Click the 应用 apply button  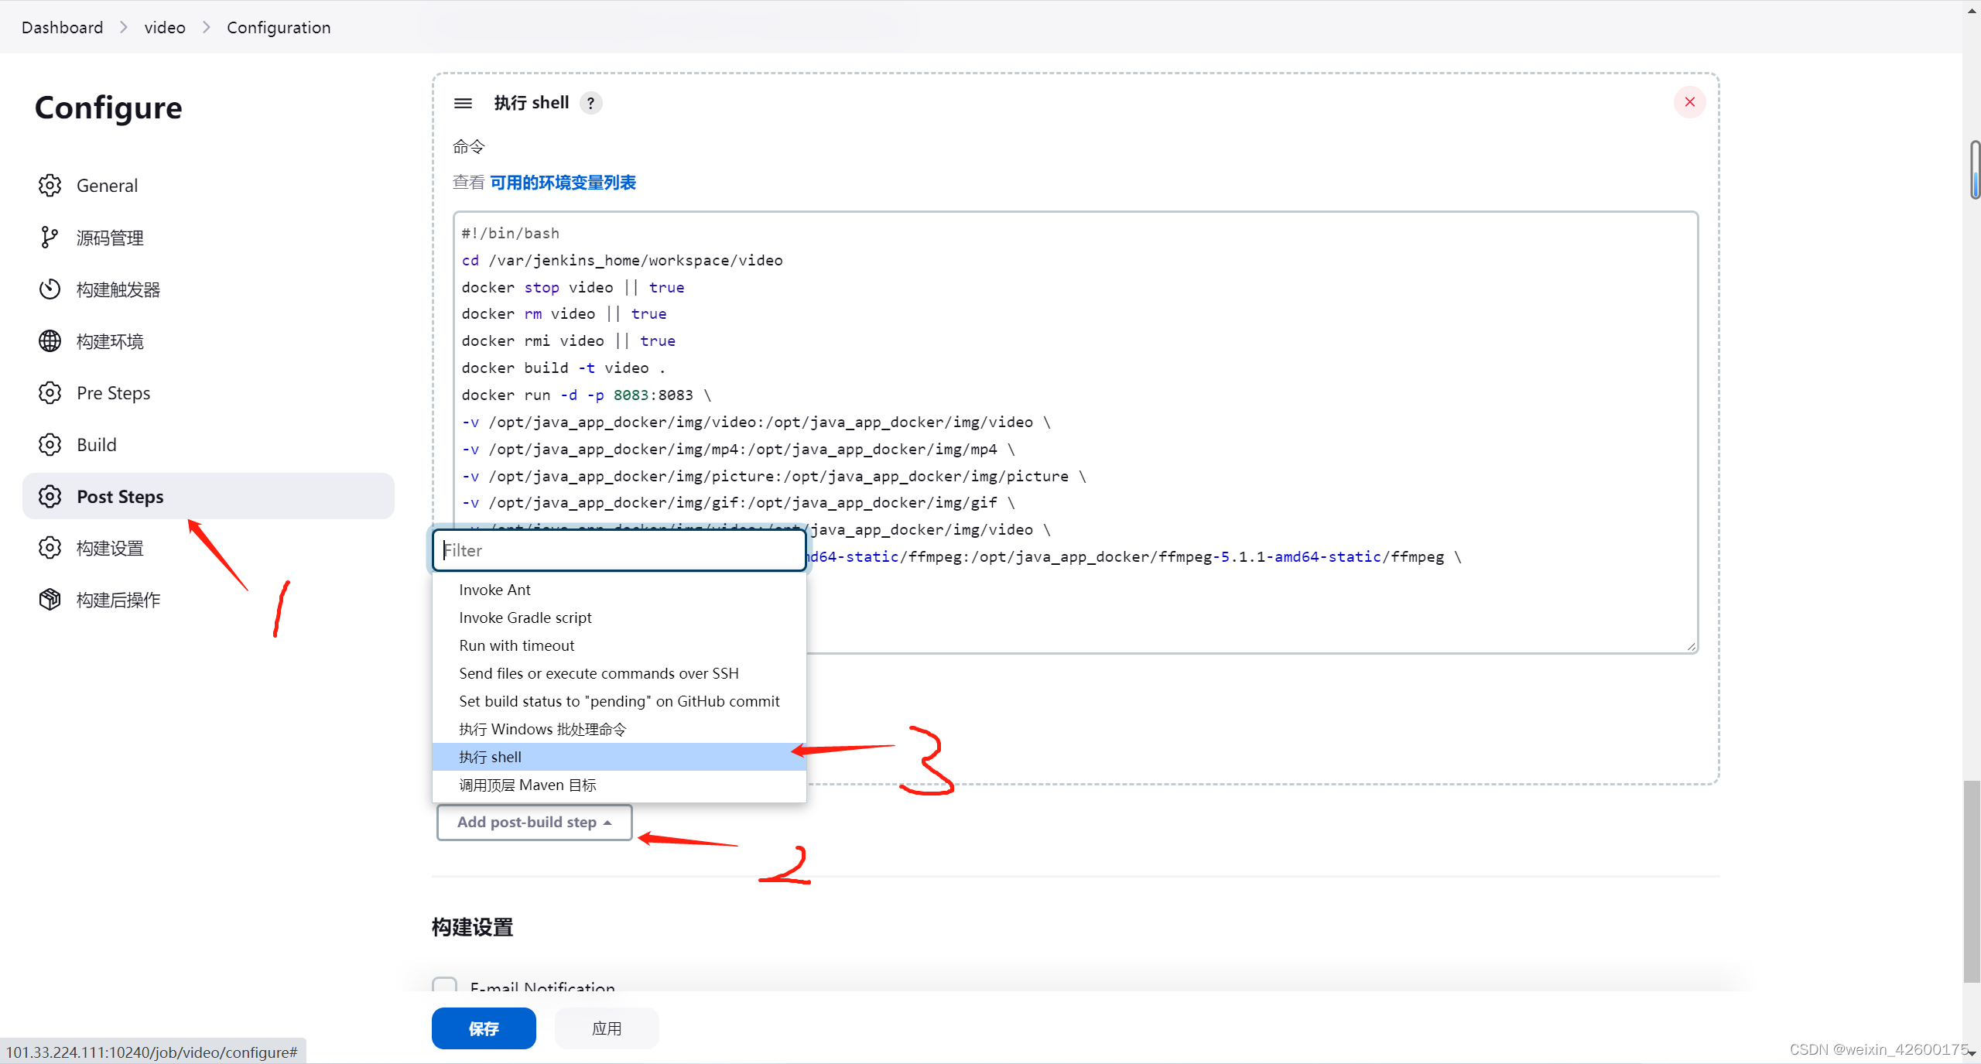[x=606, y=1028]
